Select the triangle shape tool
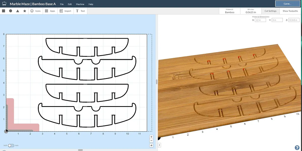The width and height of the screenshot is (302, 151). pyautogui.click(x=18, y=11)
